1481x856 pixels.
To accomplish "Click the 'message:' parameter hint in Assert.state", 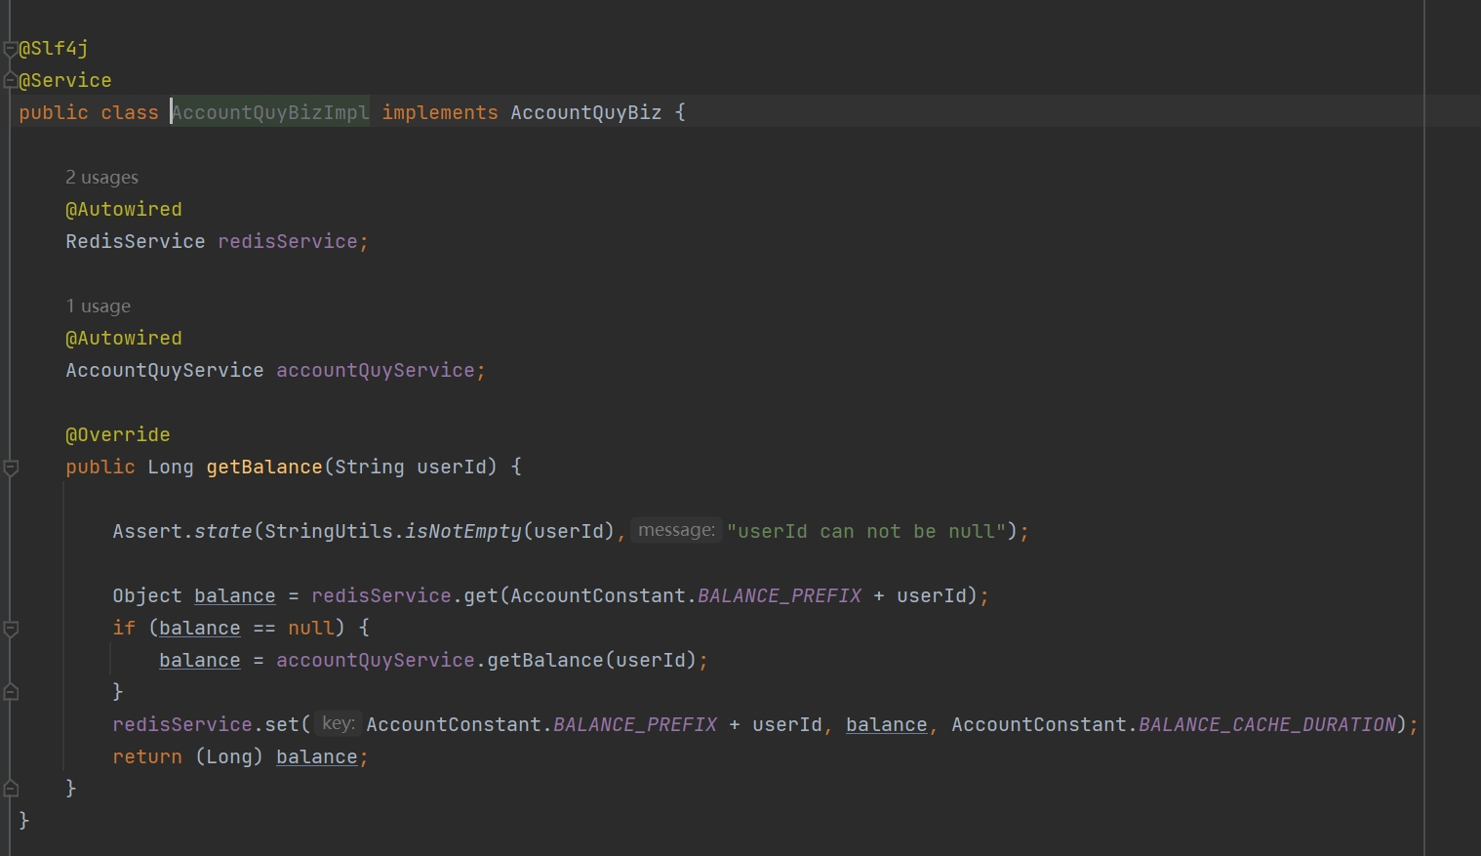I will [676, 530].
